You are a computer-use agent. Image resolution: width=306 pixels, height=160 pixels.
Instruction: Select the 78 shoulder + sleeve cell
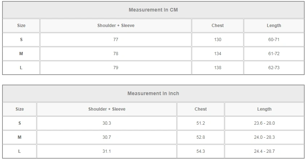[x=116, y=54]
